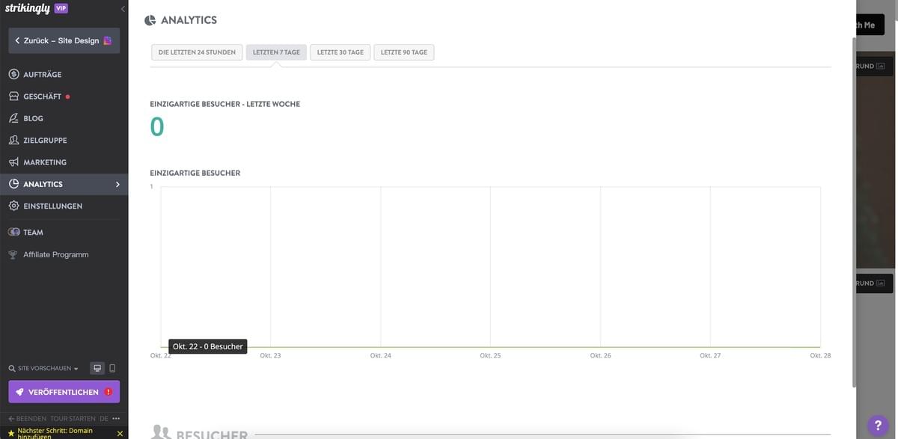Switch to mobile preview mode
The width and height of the screenshot is (898, 439).
tap(112, 368)
